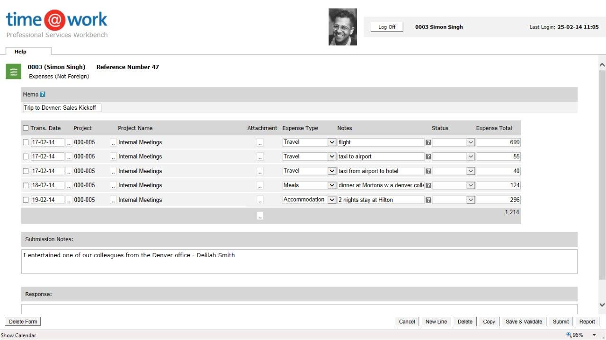Add a New Line

click(436, 322)
